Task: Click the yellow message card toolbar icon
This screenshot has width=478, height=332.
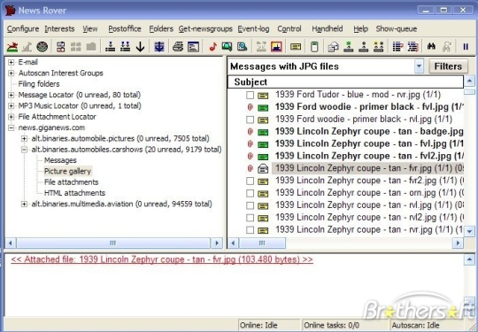Action: point(296,47)
